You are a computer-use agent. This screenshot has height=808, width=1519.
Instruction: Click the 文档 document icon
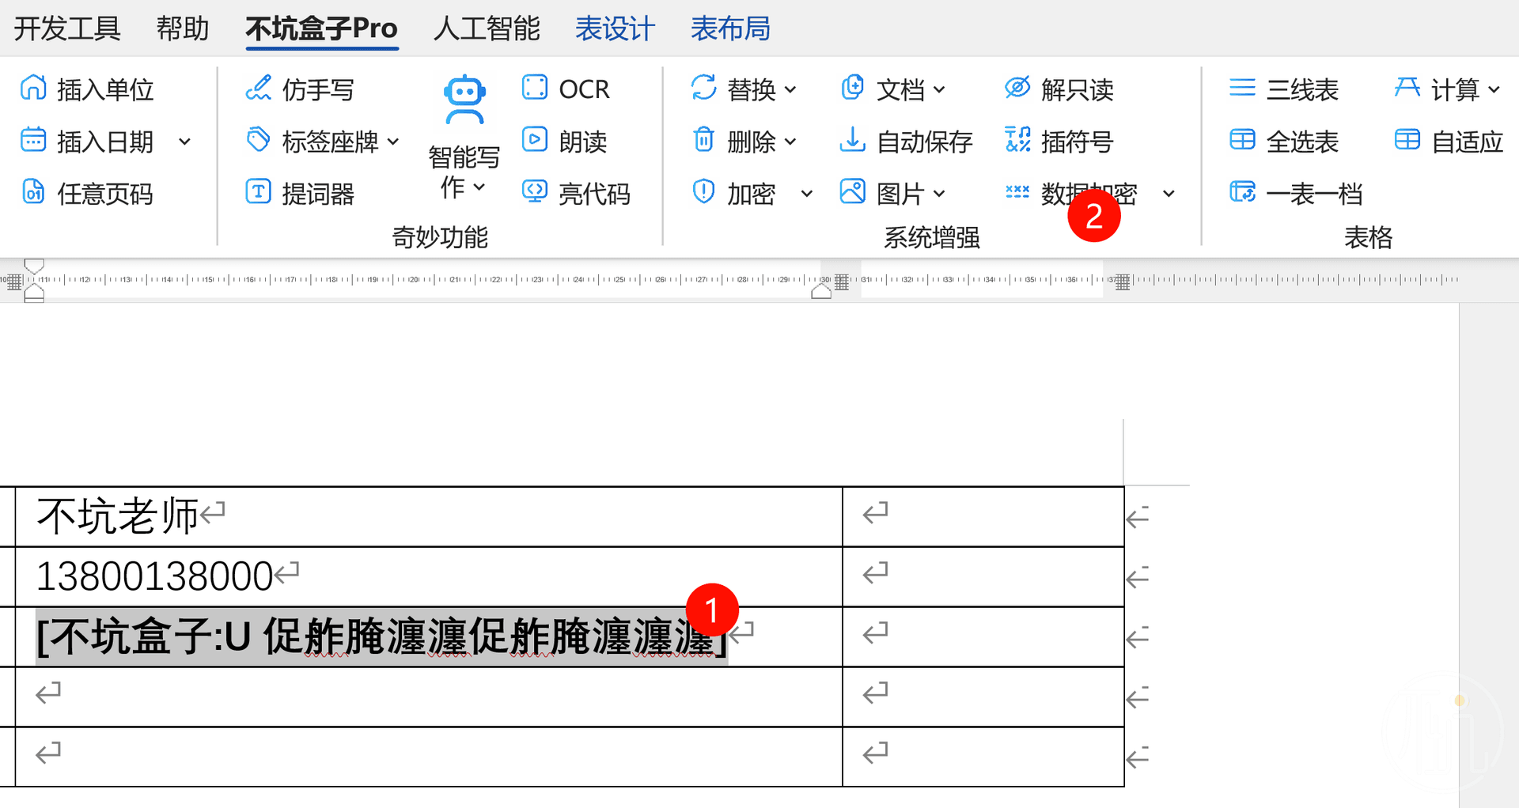[852, 88]
